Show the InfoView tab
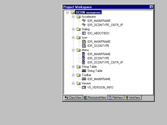 tap(133, 98)
